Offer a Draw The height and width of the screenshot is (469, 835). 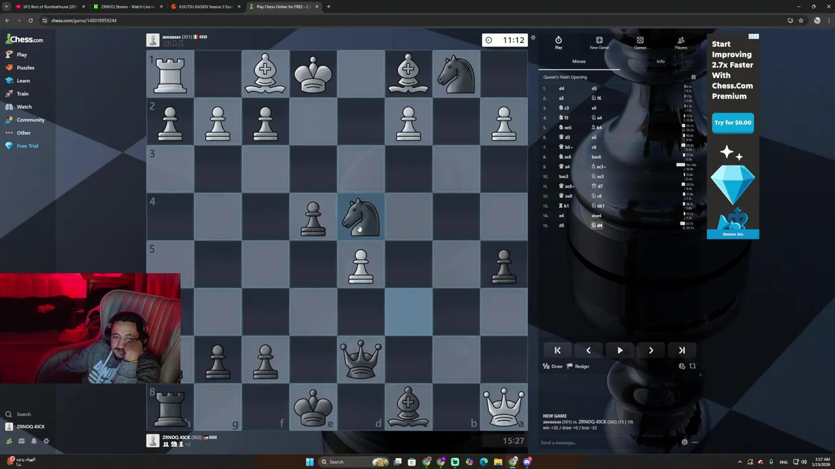(553, 366)
